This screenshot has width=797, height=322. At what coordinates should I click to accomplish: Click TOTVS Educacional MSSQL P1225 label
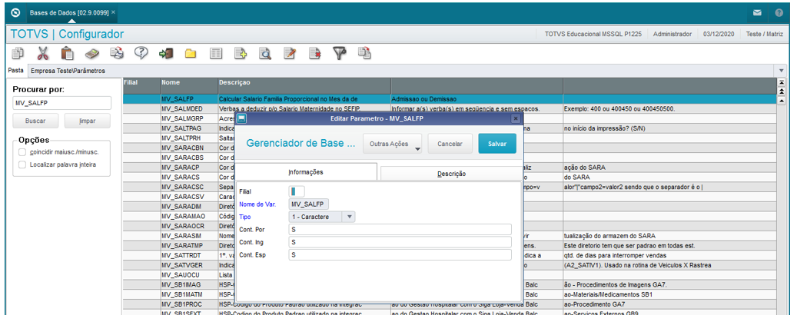click(593, 34)
